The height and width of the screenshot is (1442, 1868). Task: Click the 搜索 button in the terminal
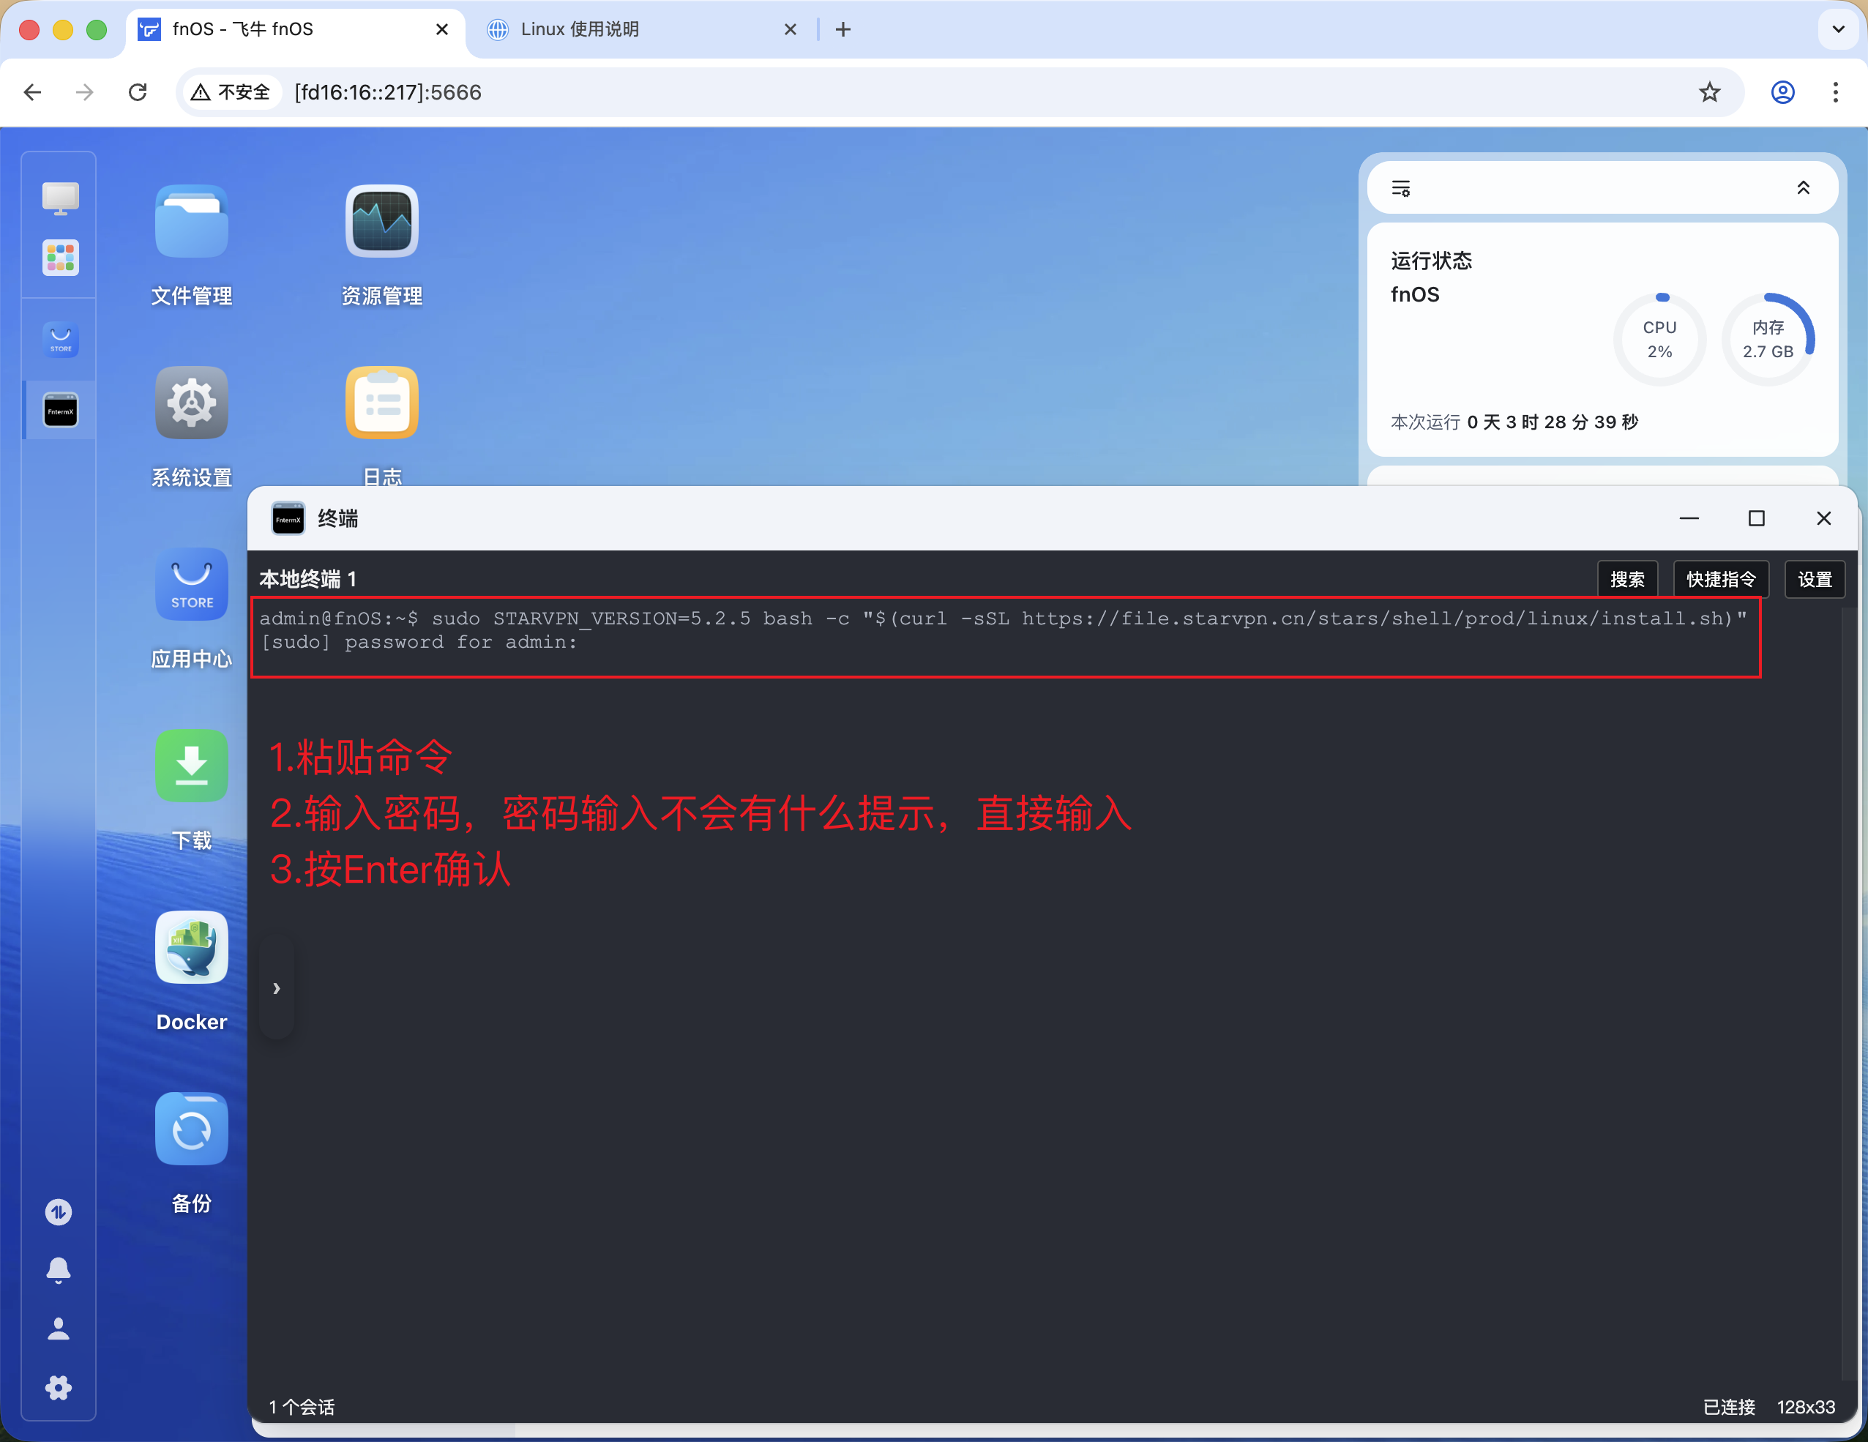[1626, 579]
